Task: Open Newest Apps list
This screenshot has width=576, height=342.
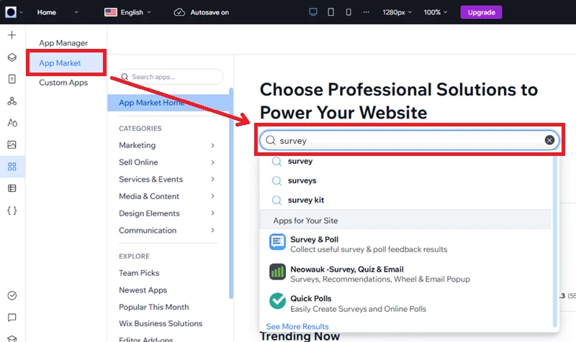Action: (x=143, y=290)
